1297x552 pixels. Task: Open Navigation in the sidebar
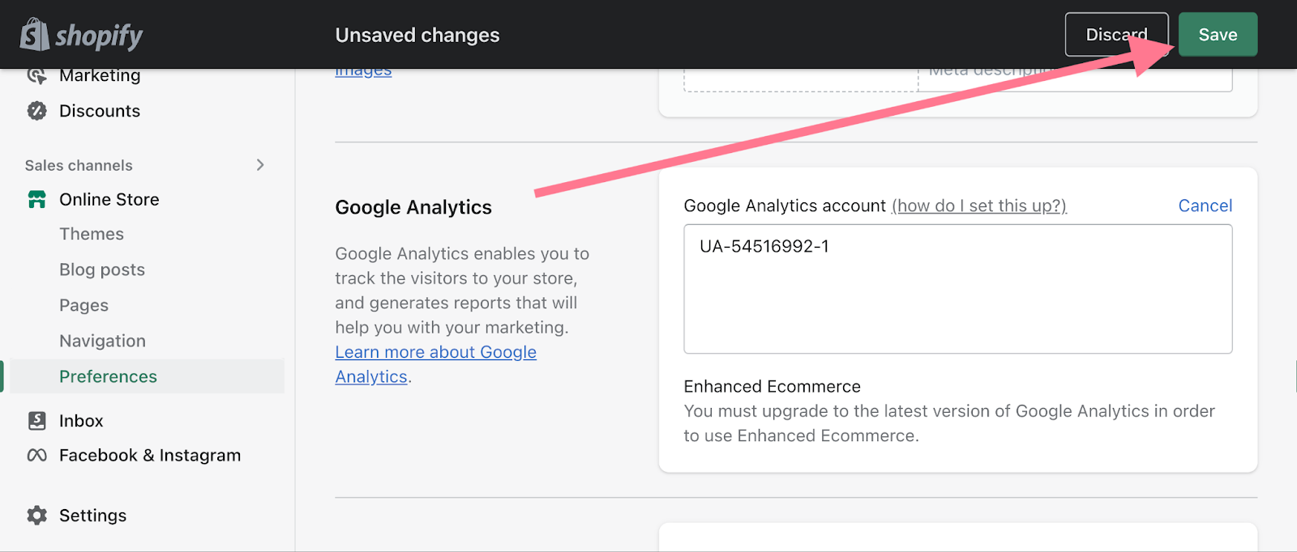tap(102, 341)
